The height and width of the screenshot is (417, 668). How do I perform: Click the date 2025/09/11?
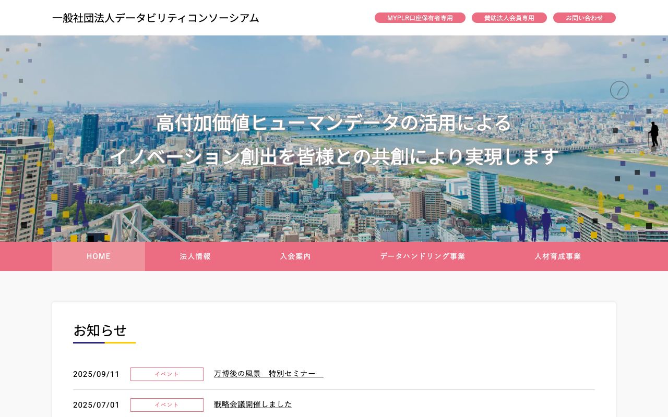(x=97, y=374)
